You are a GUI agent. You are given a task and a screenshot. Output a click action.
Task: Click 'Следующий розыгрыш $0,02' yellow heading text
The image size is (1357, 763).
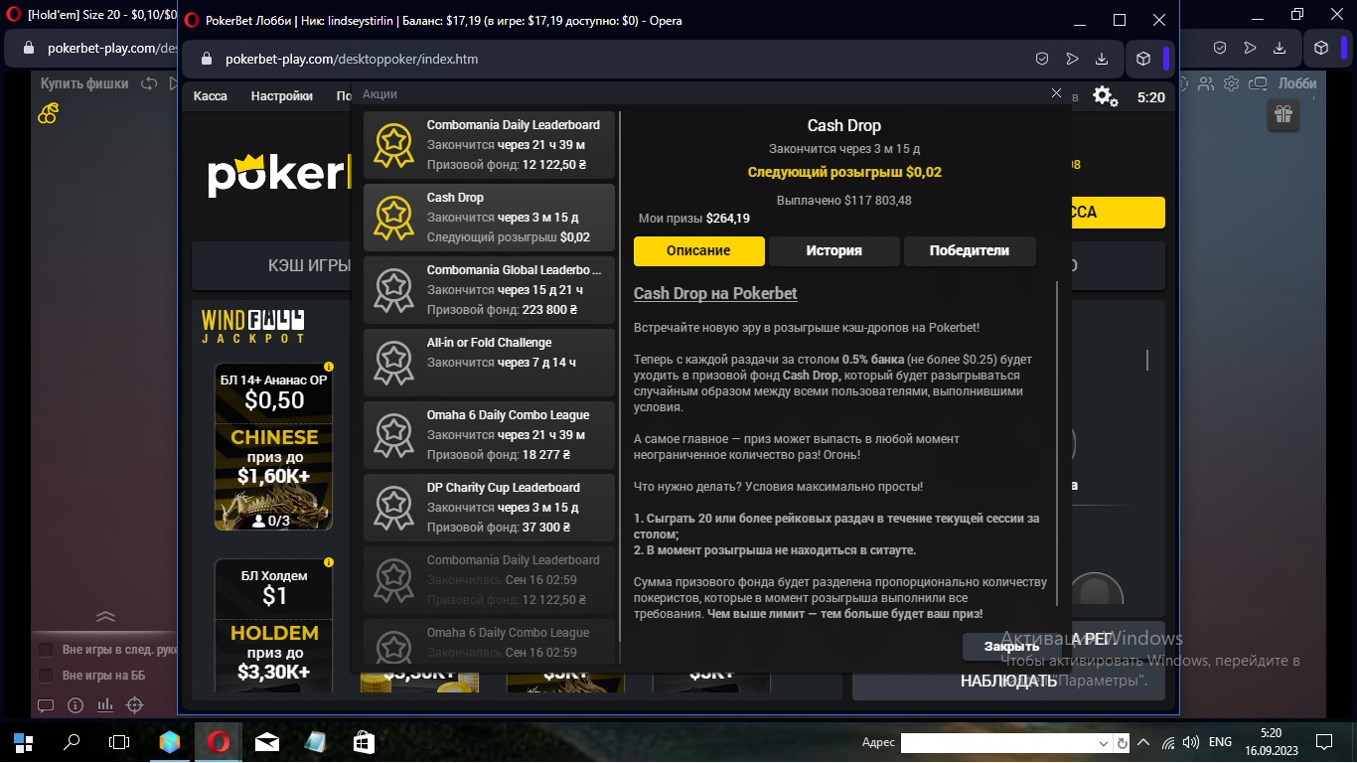pos(844,173)
